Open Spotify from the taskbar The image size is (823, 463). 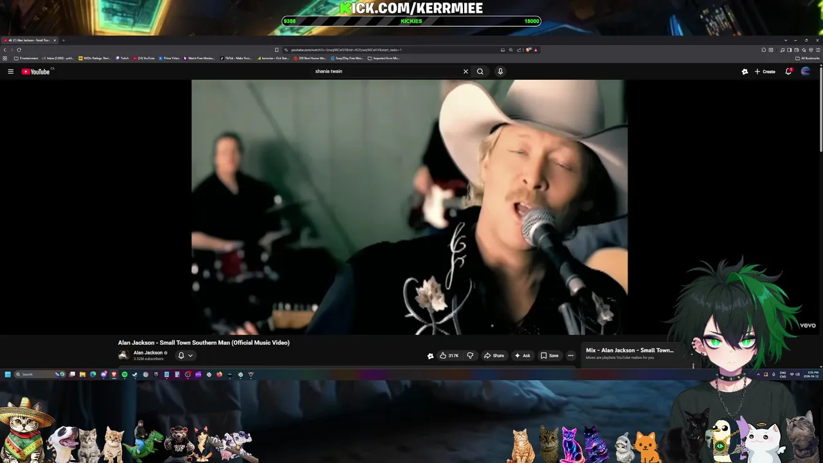click(125, 374)
